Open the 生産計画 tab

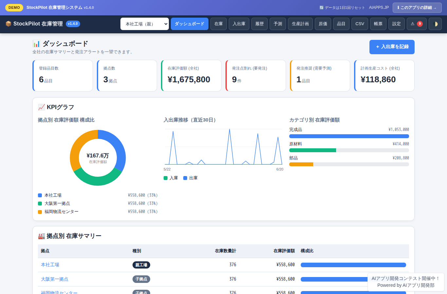pyautogui.click(x=300, y=24)
